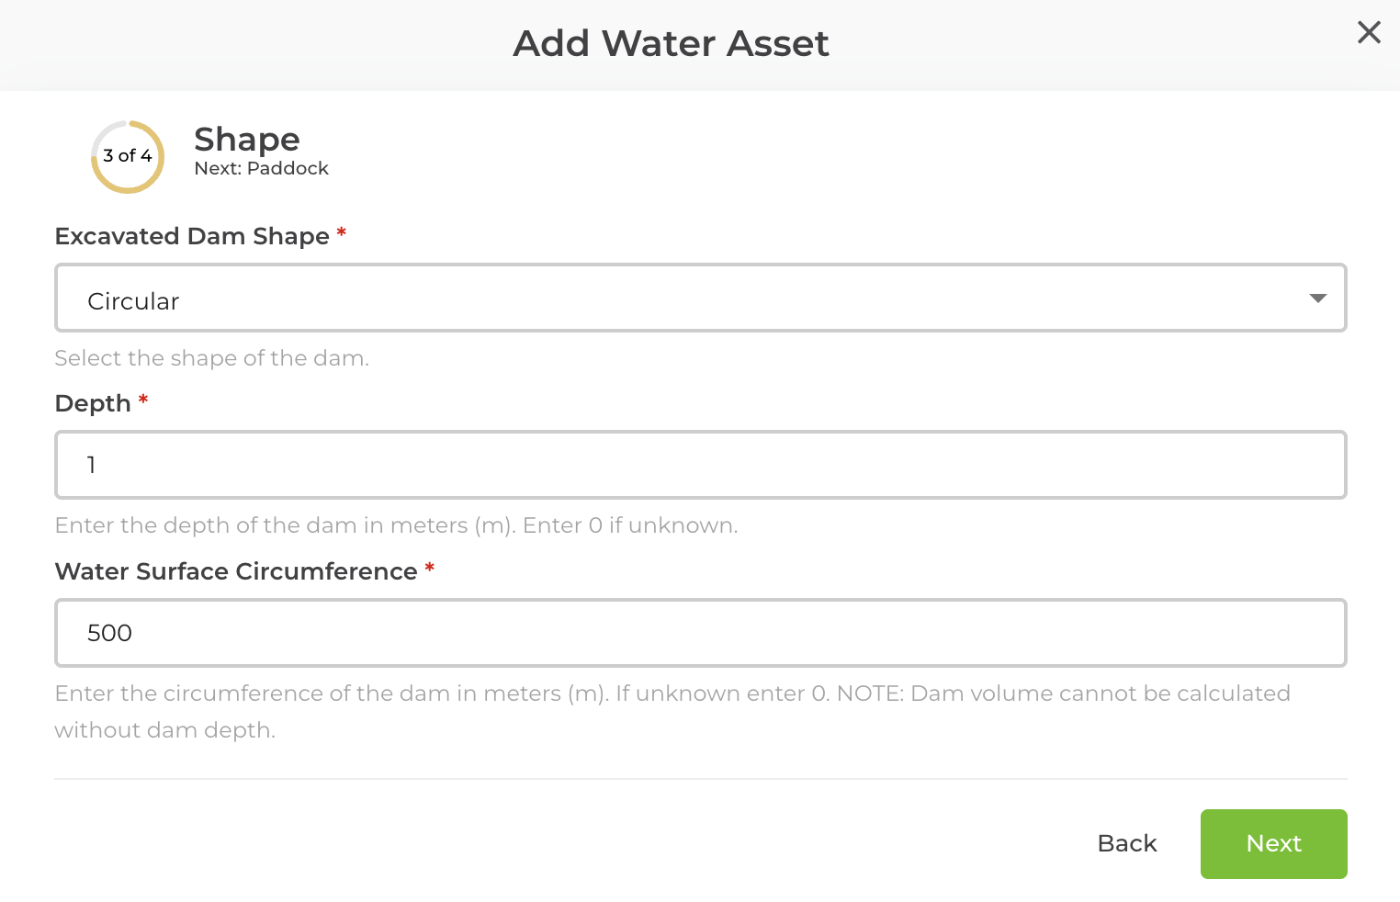Screen dimensions: 1400x902
Task: Click the Excavated Dam Shape label
Action: pos(191,236)
